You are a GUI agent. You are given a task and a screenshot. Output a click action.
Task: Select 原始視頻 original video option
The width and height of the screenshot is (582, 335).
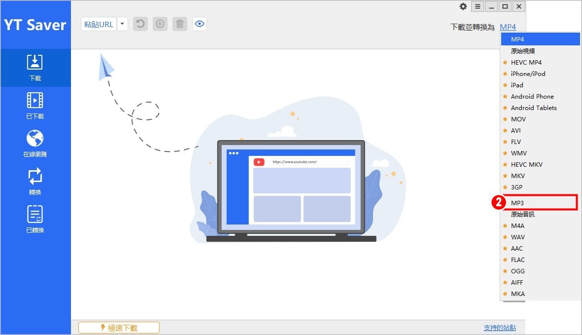pos(540,51)
